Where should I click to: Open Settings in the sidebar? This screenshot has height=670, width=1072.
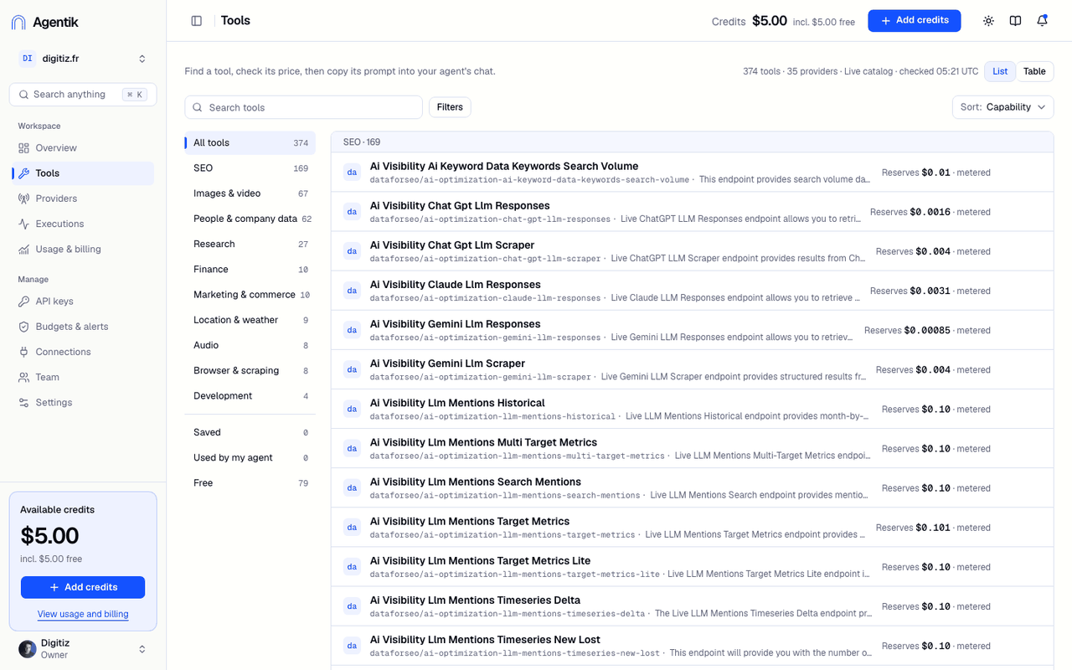tap(83, 403)
